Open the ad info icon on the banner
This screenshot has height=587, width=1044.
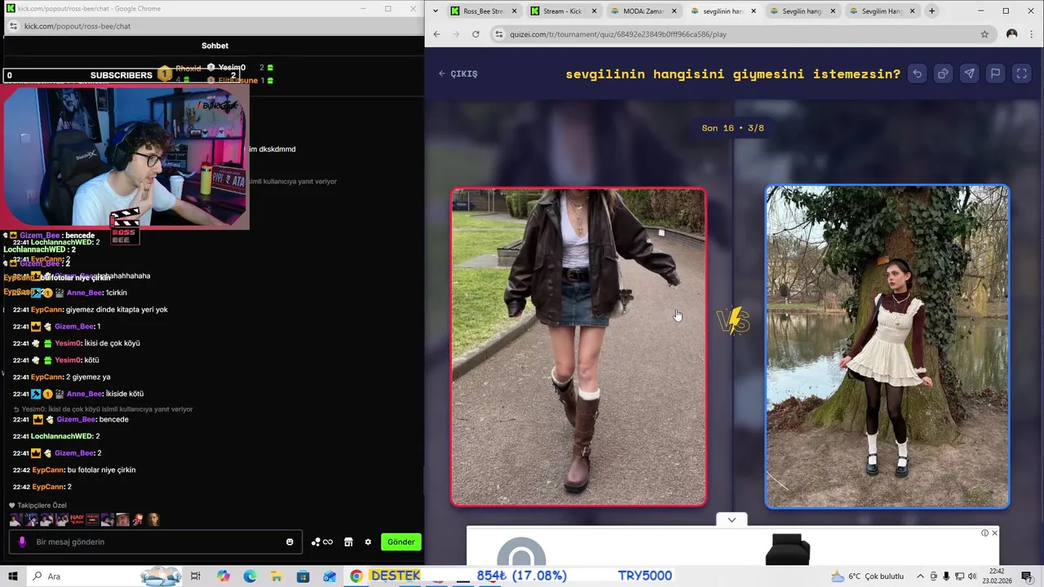[x=984, y=533]
